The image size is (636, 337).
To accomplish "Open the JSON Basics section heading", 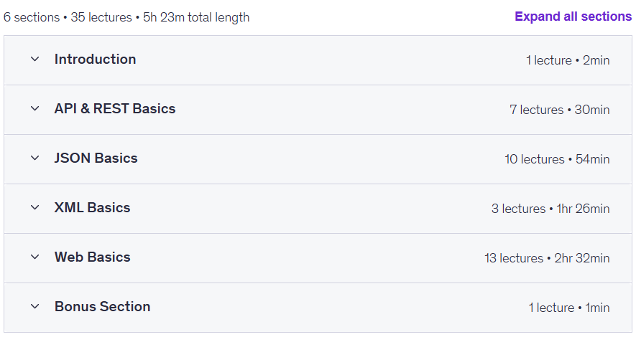I will pyautogui.click(x=96, y=158).
